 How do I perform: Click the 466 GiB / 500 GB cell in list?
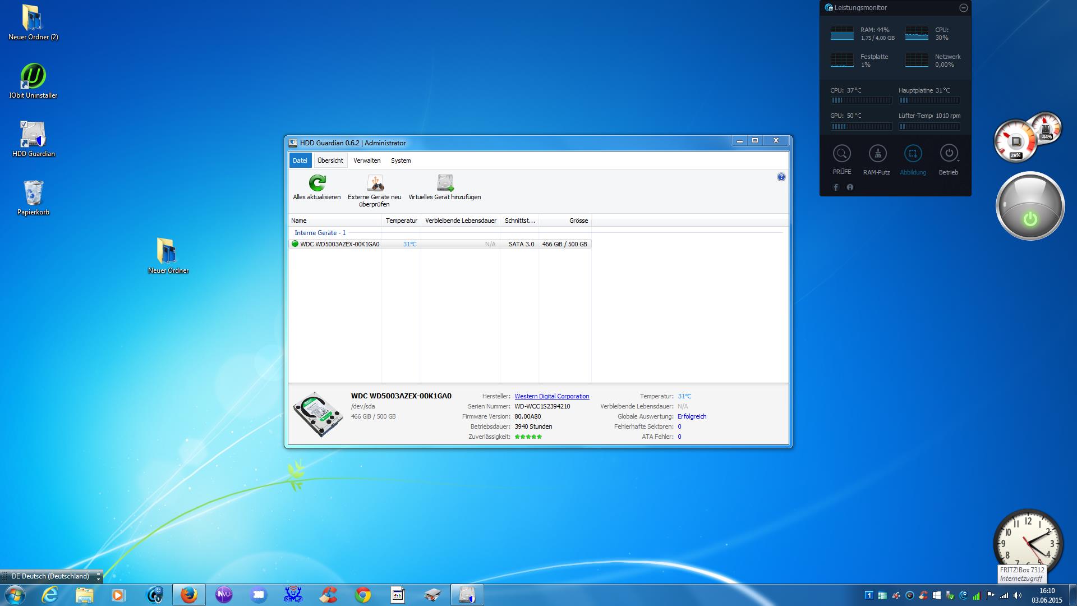click(x=565, y=244)
